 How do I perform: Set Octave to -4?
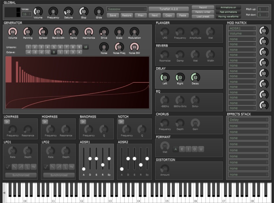[x=29, y=52]
